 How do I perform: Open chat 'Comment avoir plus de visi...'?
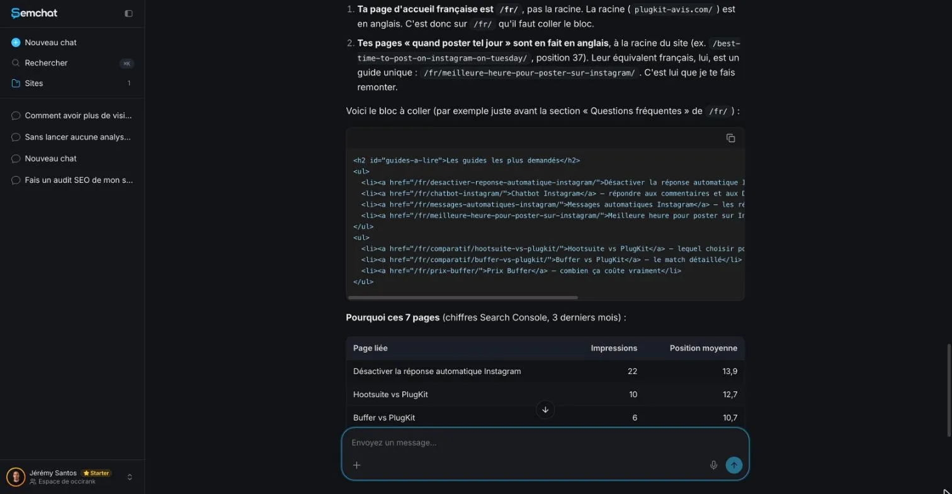[72, 116]
